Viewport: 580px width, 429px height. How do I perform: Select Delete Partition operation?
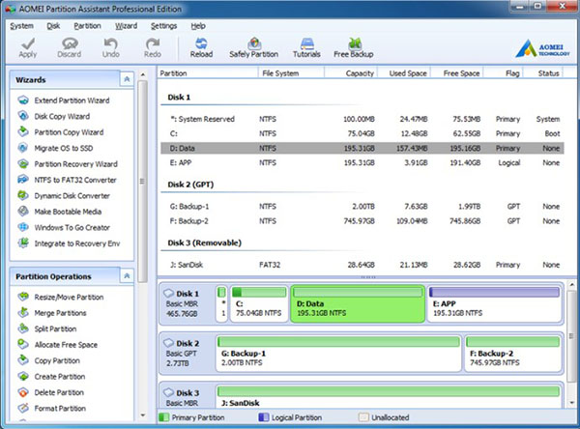click(x=51, y=392)
